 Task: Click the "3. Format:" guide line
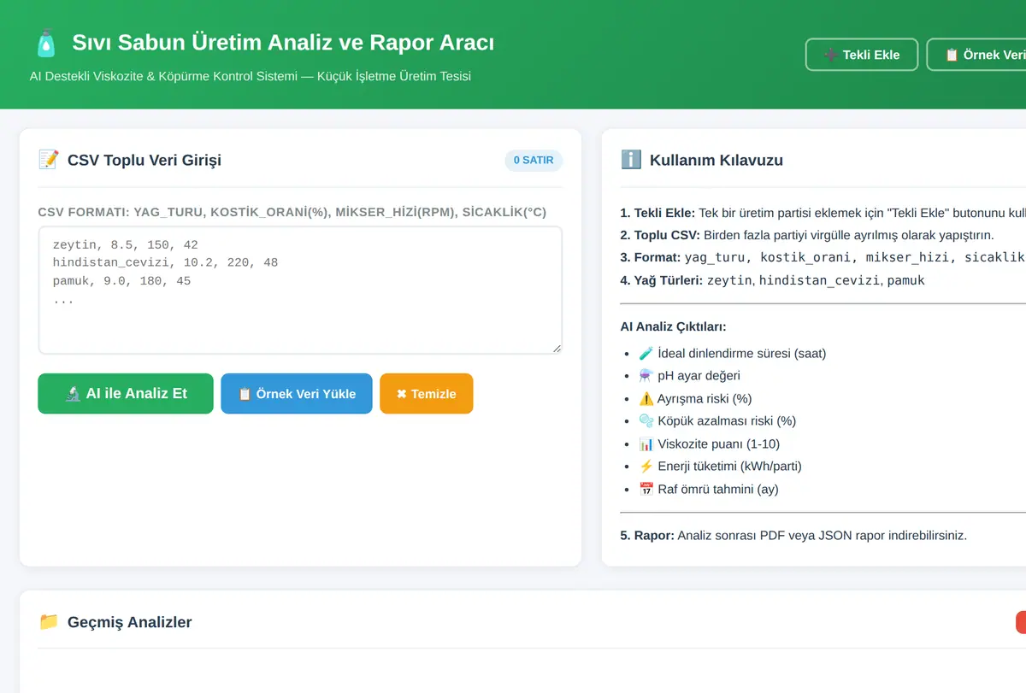pos(823,257)
